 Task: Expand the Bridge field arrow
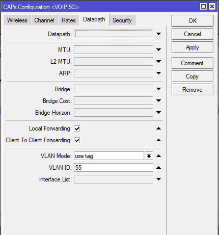coord(158,89)
